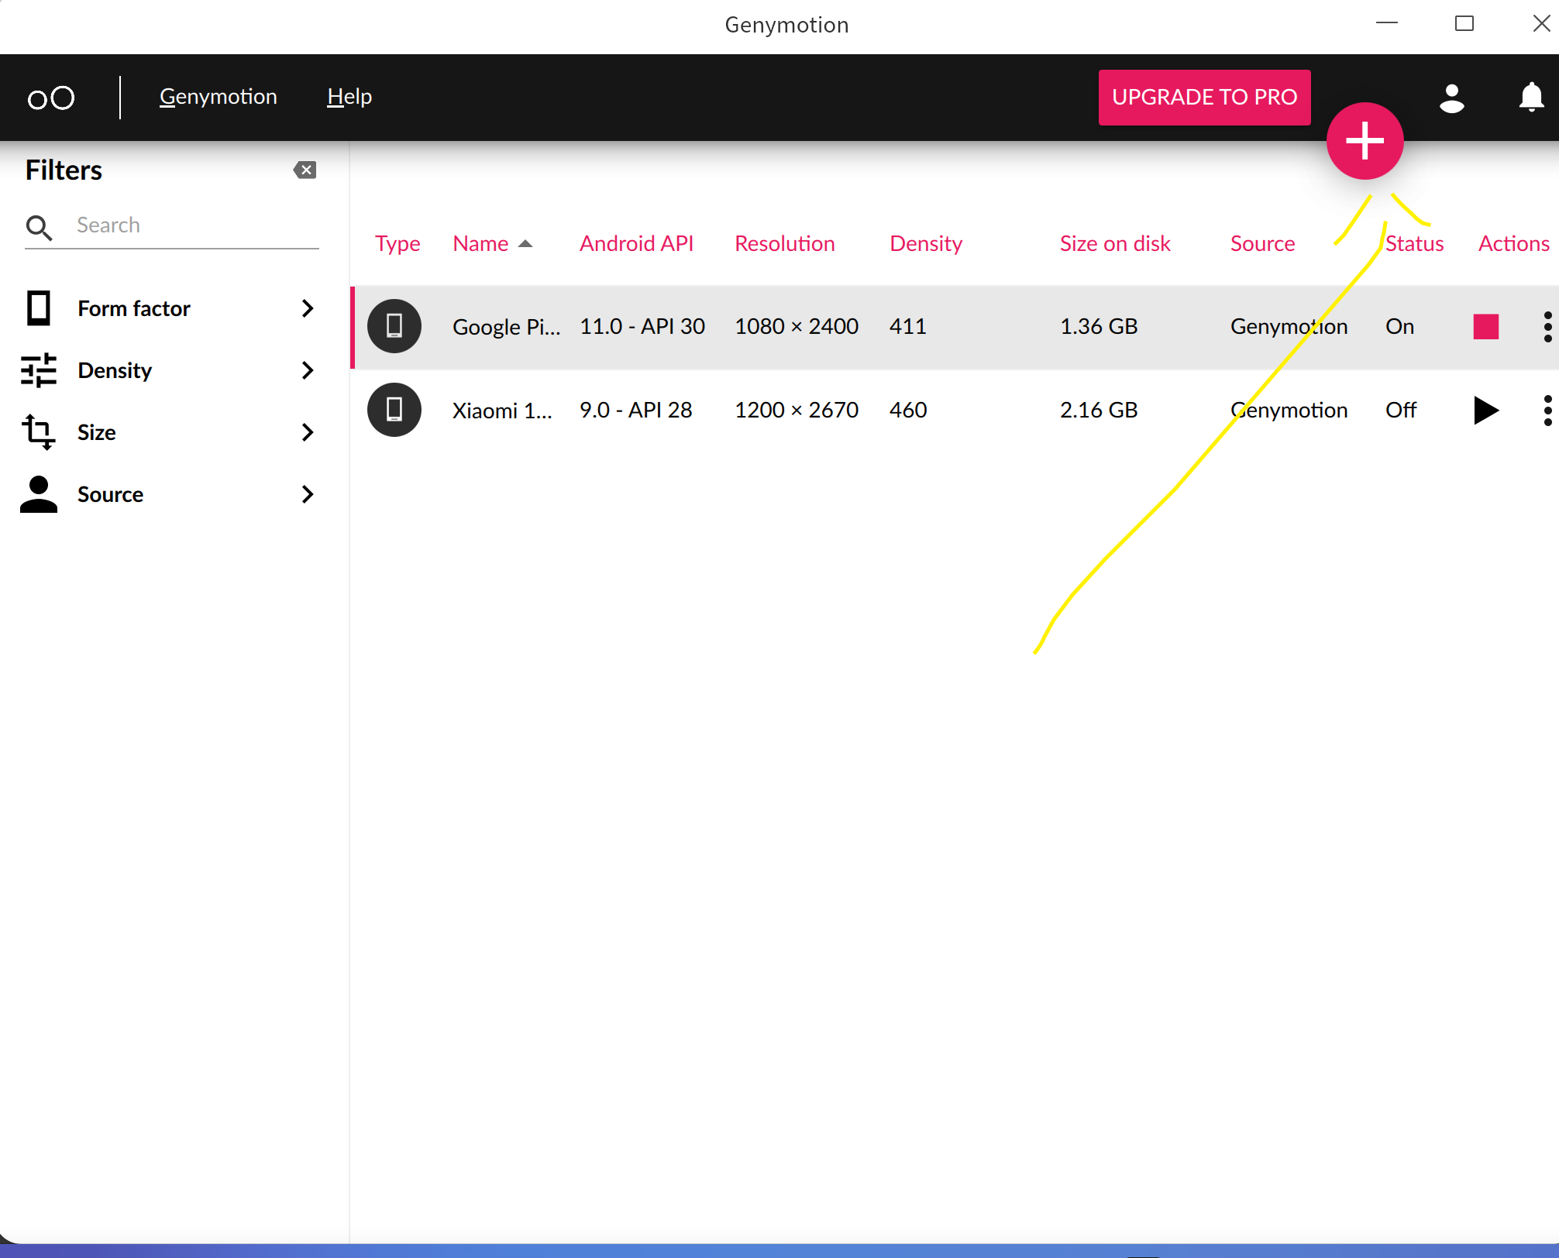
Task: Select the '9.0 - API 28' cell
Action: click(636, 410)
